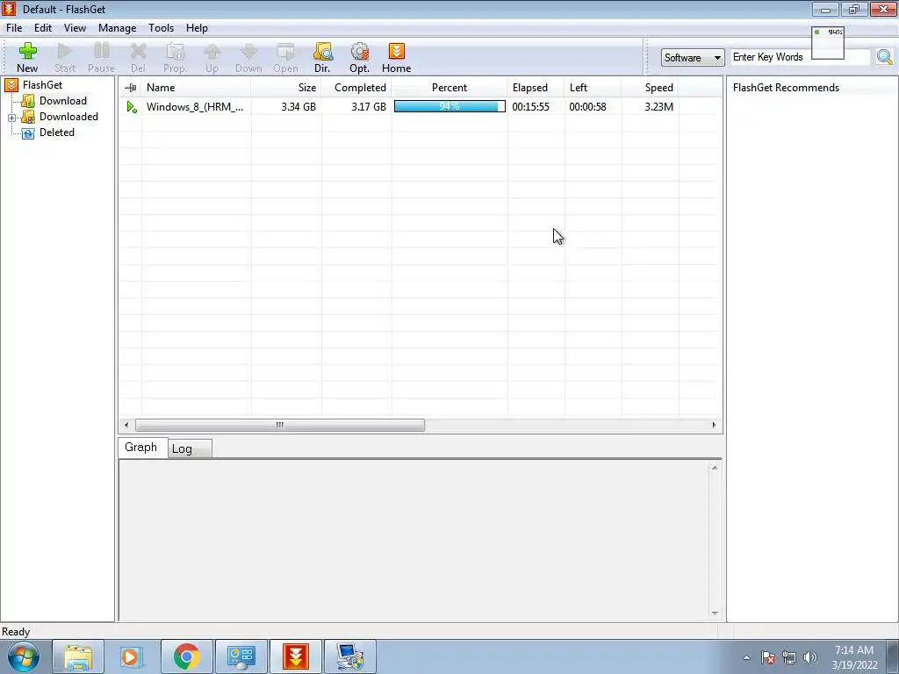Click the Open toolbar icon

[x=285, y=57]
